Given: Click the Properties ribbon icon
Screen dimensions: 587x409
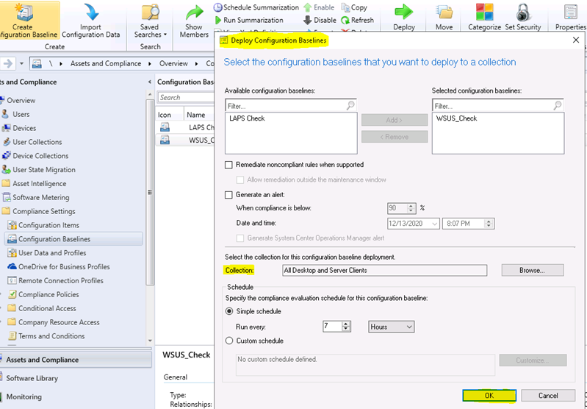Looking at the screenshot, I should [571, 12].
